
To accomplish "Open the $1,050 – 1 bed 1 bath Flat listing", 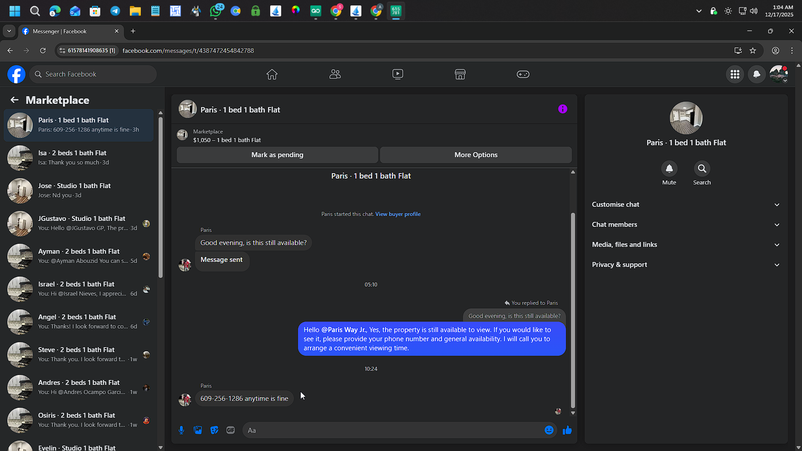I will pyautogui.click(x=227, y=140).
